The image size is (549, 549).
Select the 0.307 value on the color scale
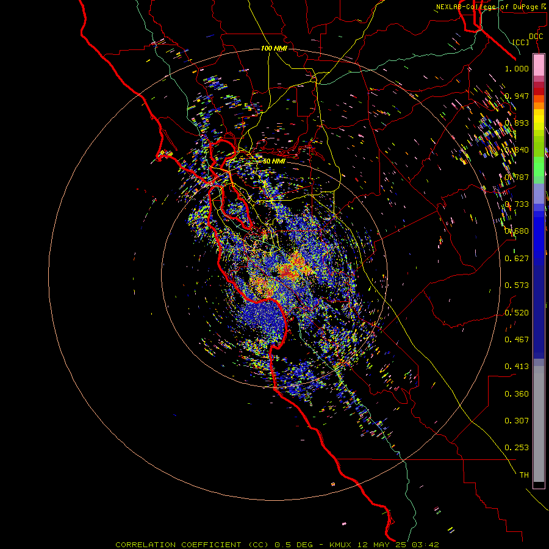(x=517, y=420)
